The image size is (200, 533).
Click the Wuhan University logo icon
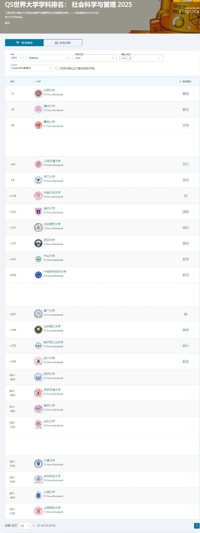pos(38,242)
